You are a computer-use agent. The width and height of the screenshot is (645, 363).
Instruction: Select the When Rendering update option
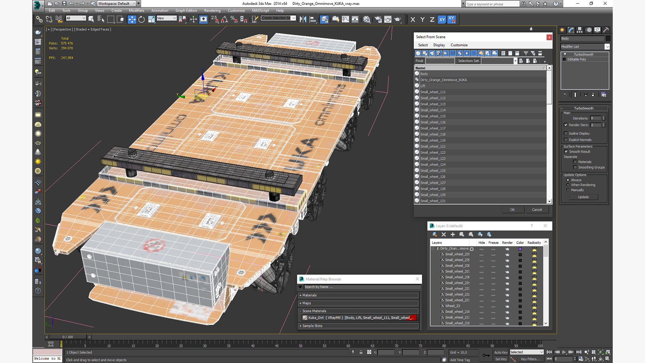[x=568, y=185]
